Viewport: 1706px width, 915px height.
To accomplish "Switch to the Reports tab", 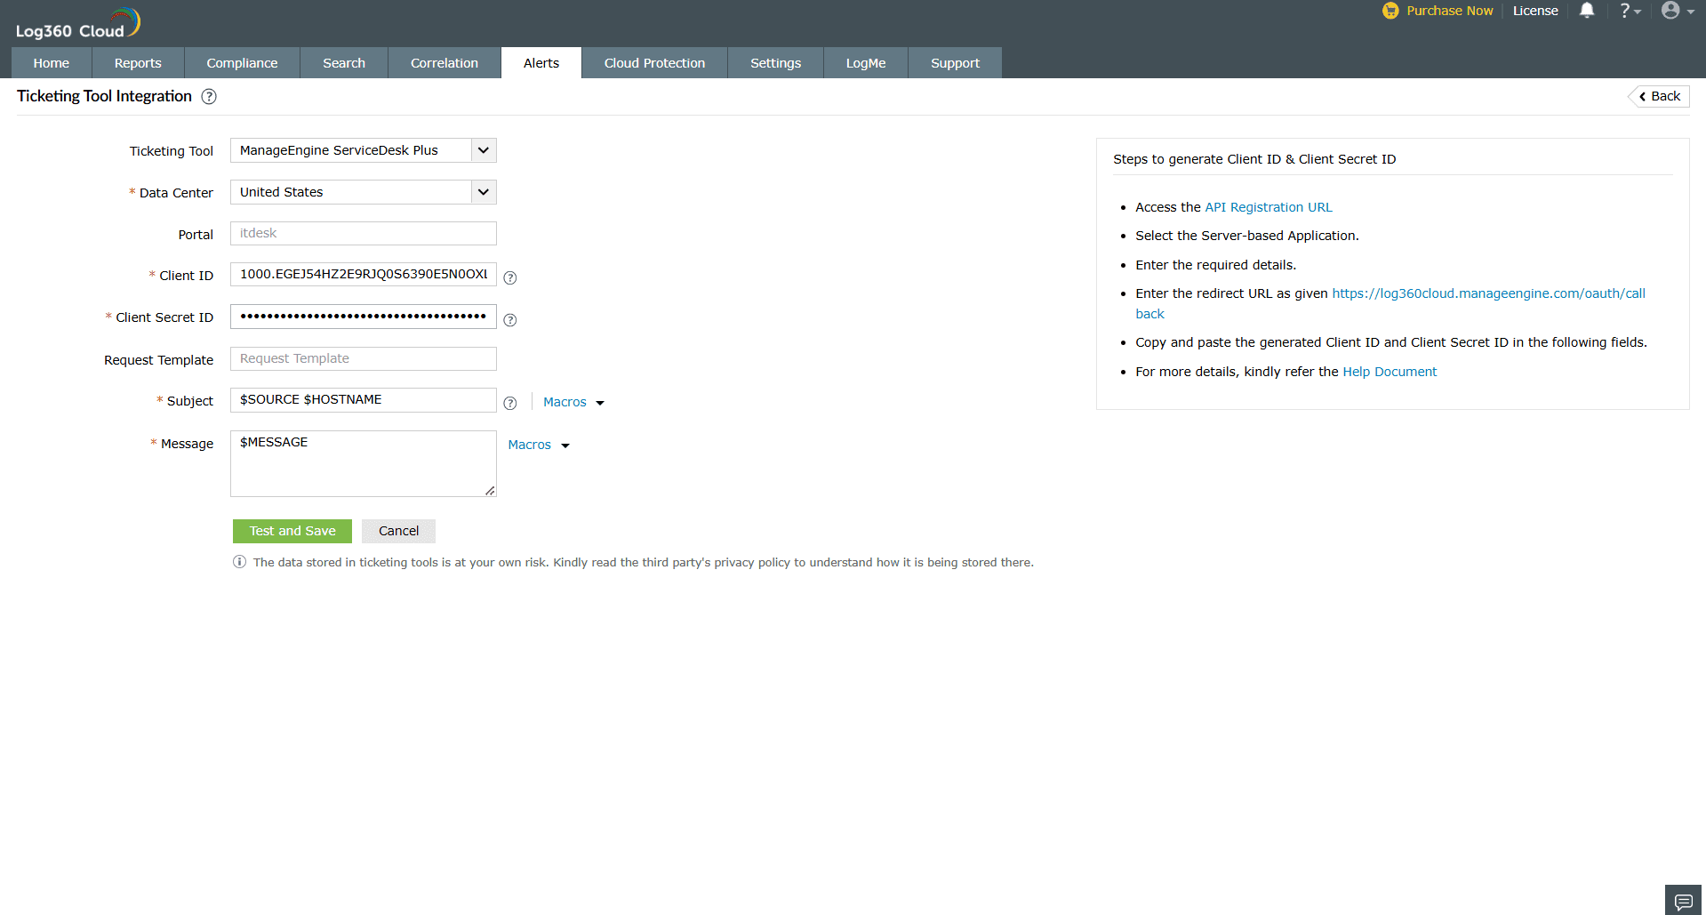I will click(137, 62).
